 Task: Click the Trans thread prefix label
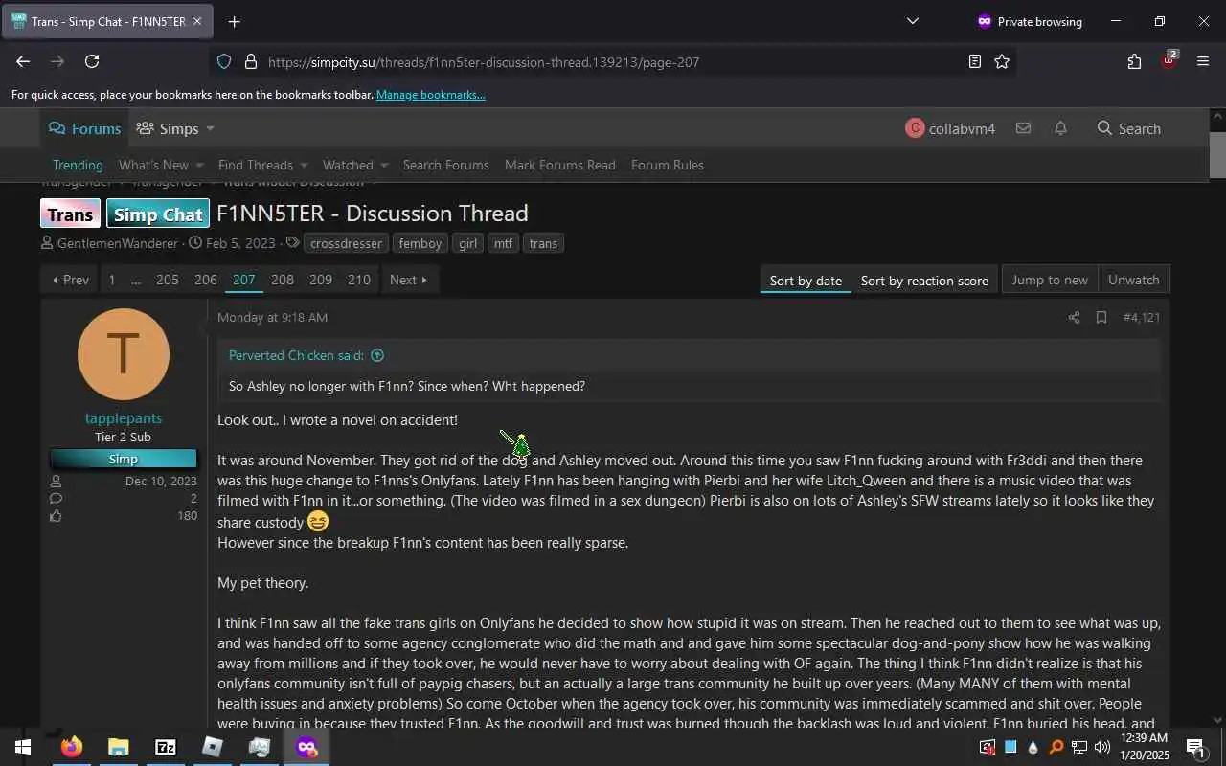(70, 214)
